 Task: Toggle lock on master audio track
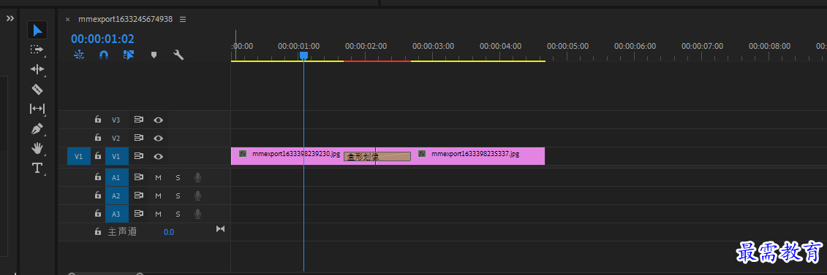(97, 232)
